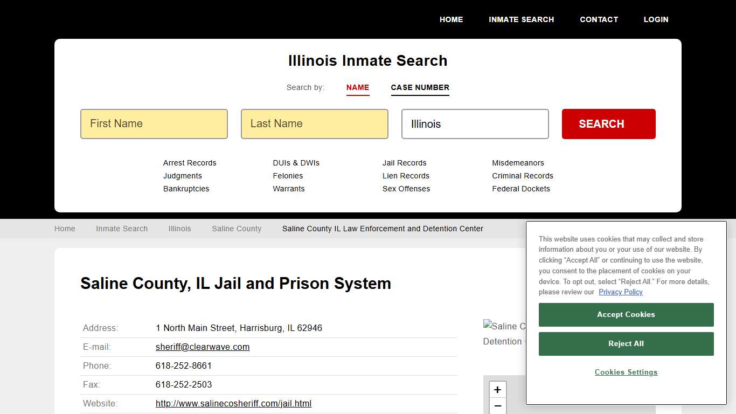Reject All cookies

[626, 343]
